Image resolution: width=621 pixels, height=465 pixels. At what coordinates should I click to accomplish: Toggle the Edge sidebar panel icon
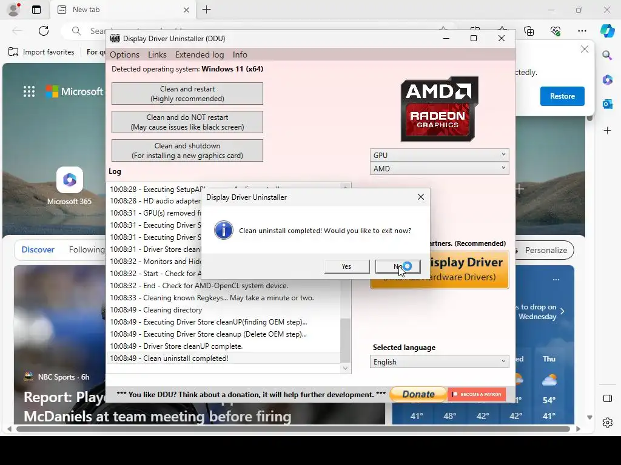coord(608,398)
